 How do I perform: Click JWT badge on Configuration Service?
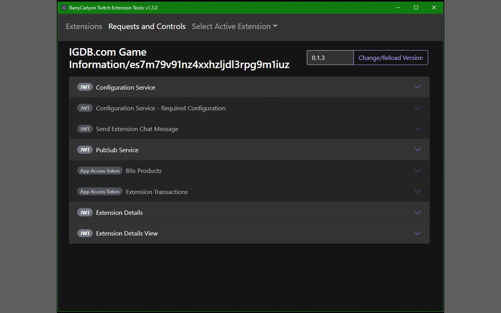85,87
